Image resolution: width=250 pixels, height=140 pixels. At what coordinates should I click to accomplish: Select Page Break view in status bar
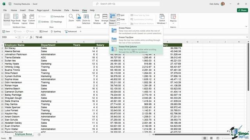click(218, 138)
